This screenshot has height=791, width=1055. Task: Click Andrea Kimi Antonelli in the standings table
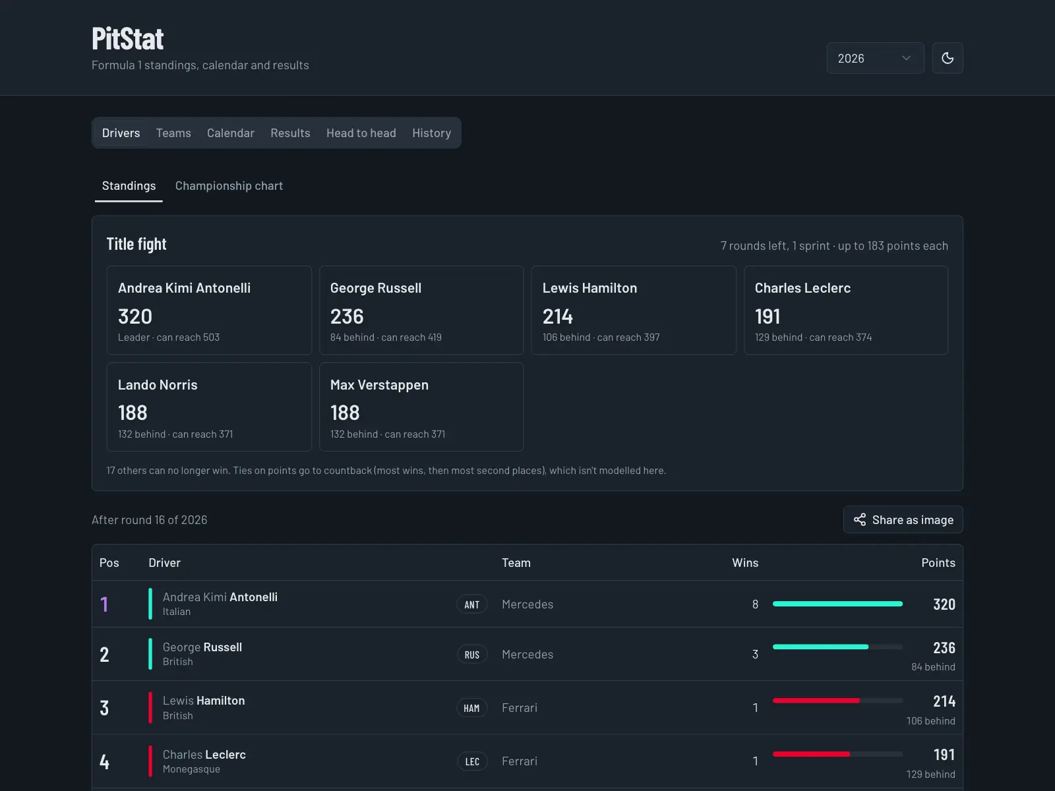tap(220, 597)
